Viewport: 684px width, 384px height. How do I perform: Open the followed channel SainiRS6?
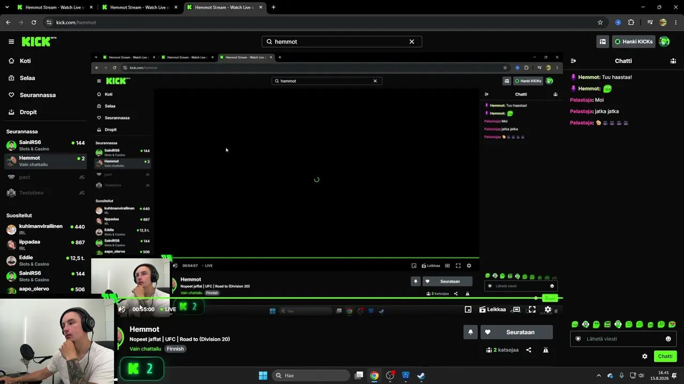(x=45, y=146)
